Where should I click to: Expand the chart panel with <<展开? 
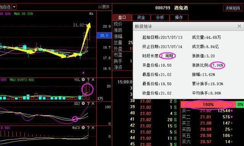point(104,7)
